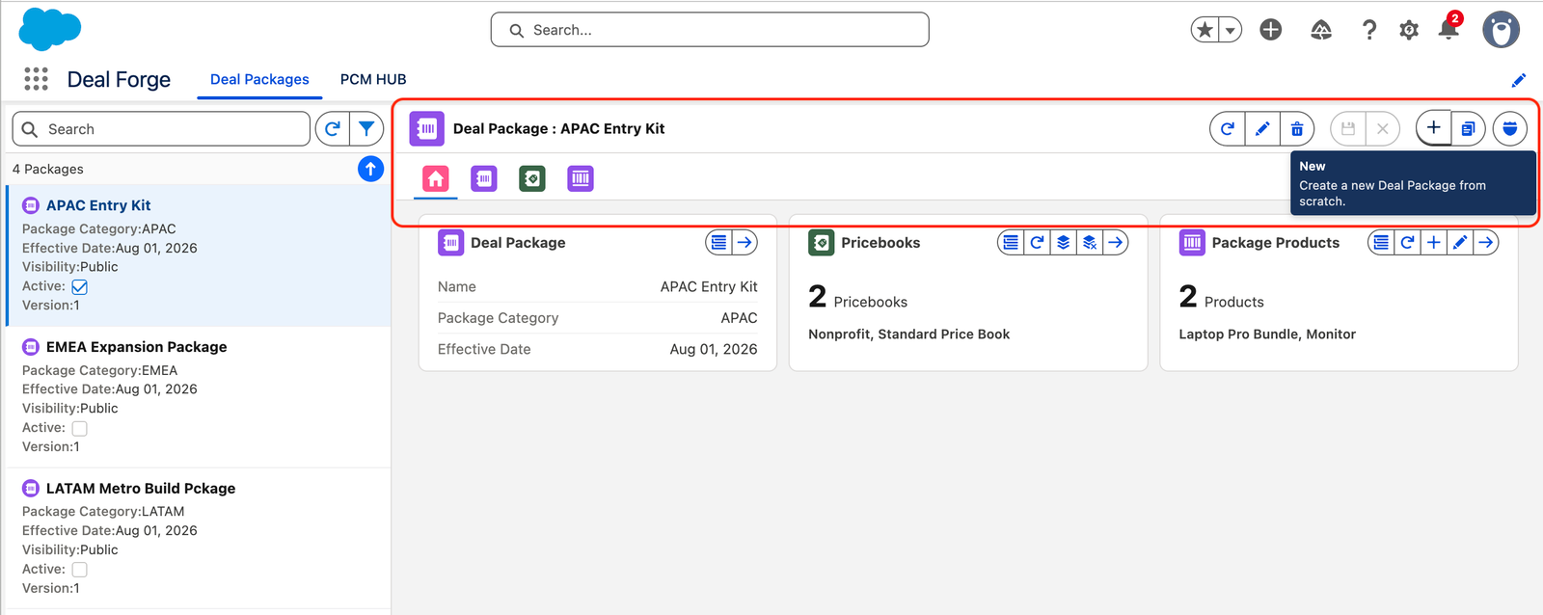The image size is (1543, 615).
Task: Click the Pricebooks remove-layers icon
Action: [1089, 243]
